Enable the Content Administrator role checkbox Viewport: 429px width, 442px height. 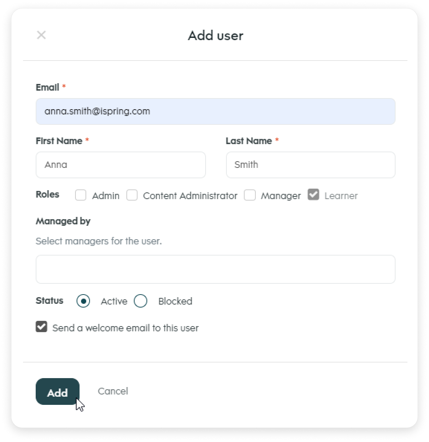pos(132,195)
